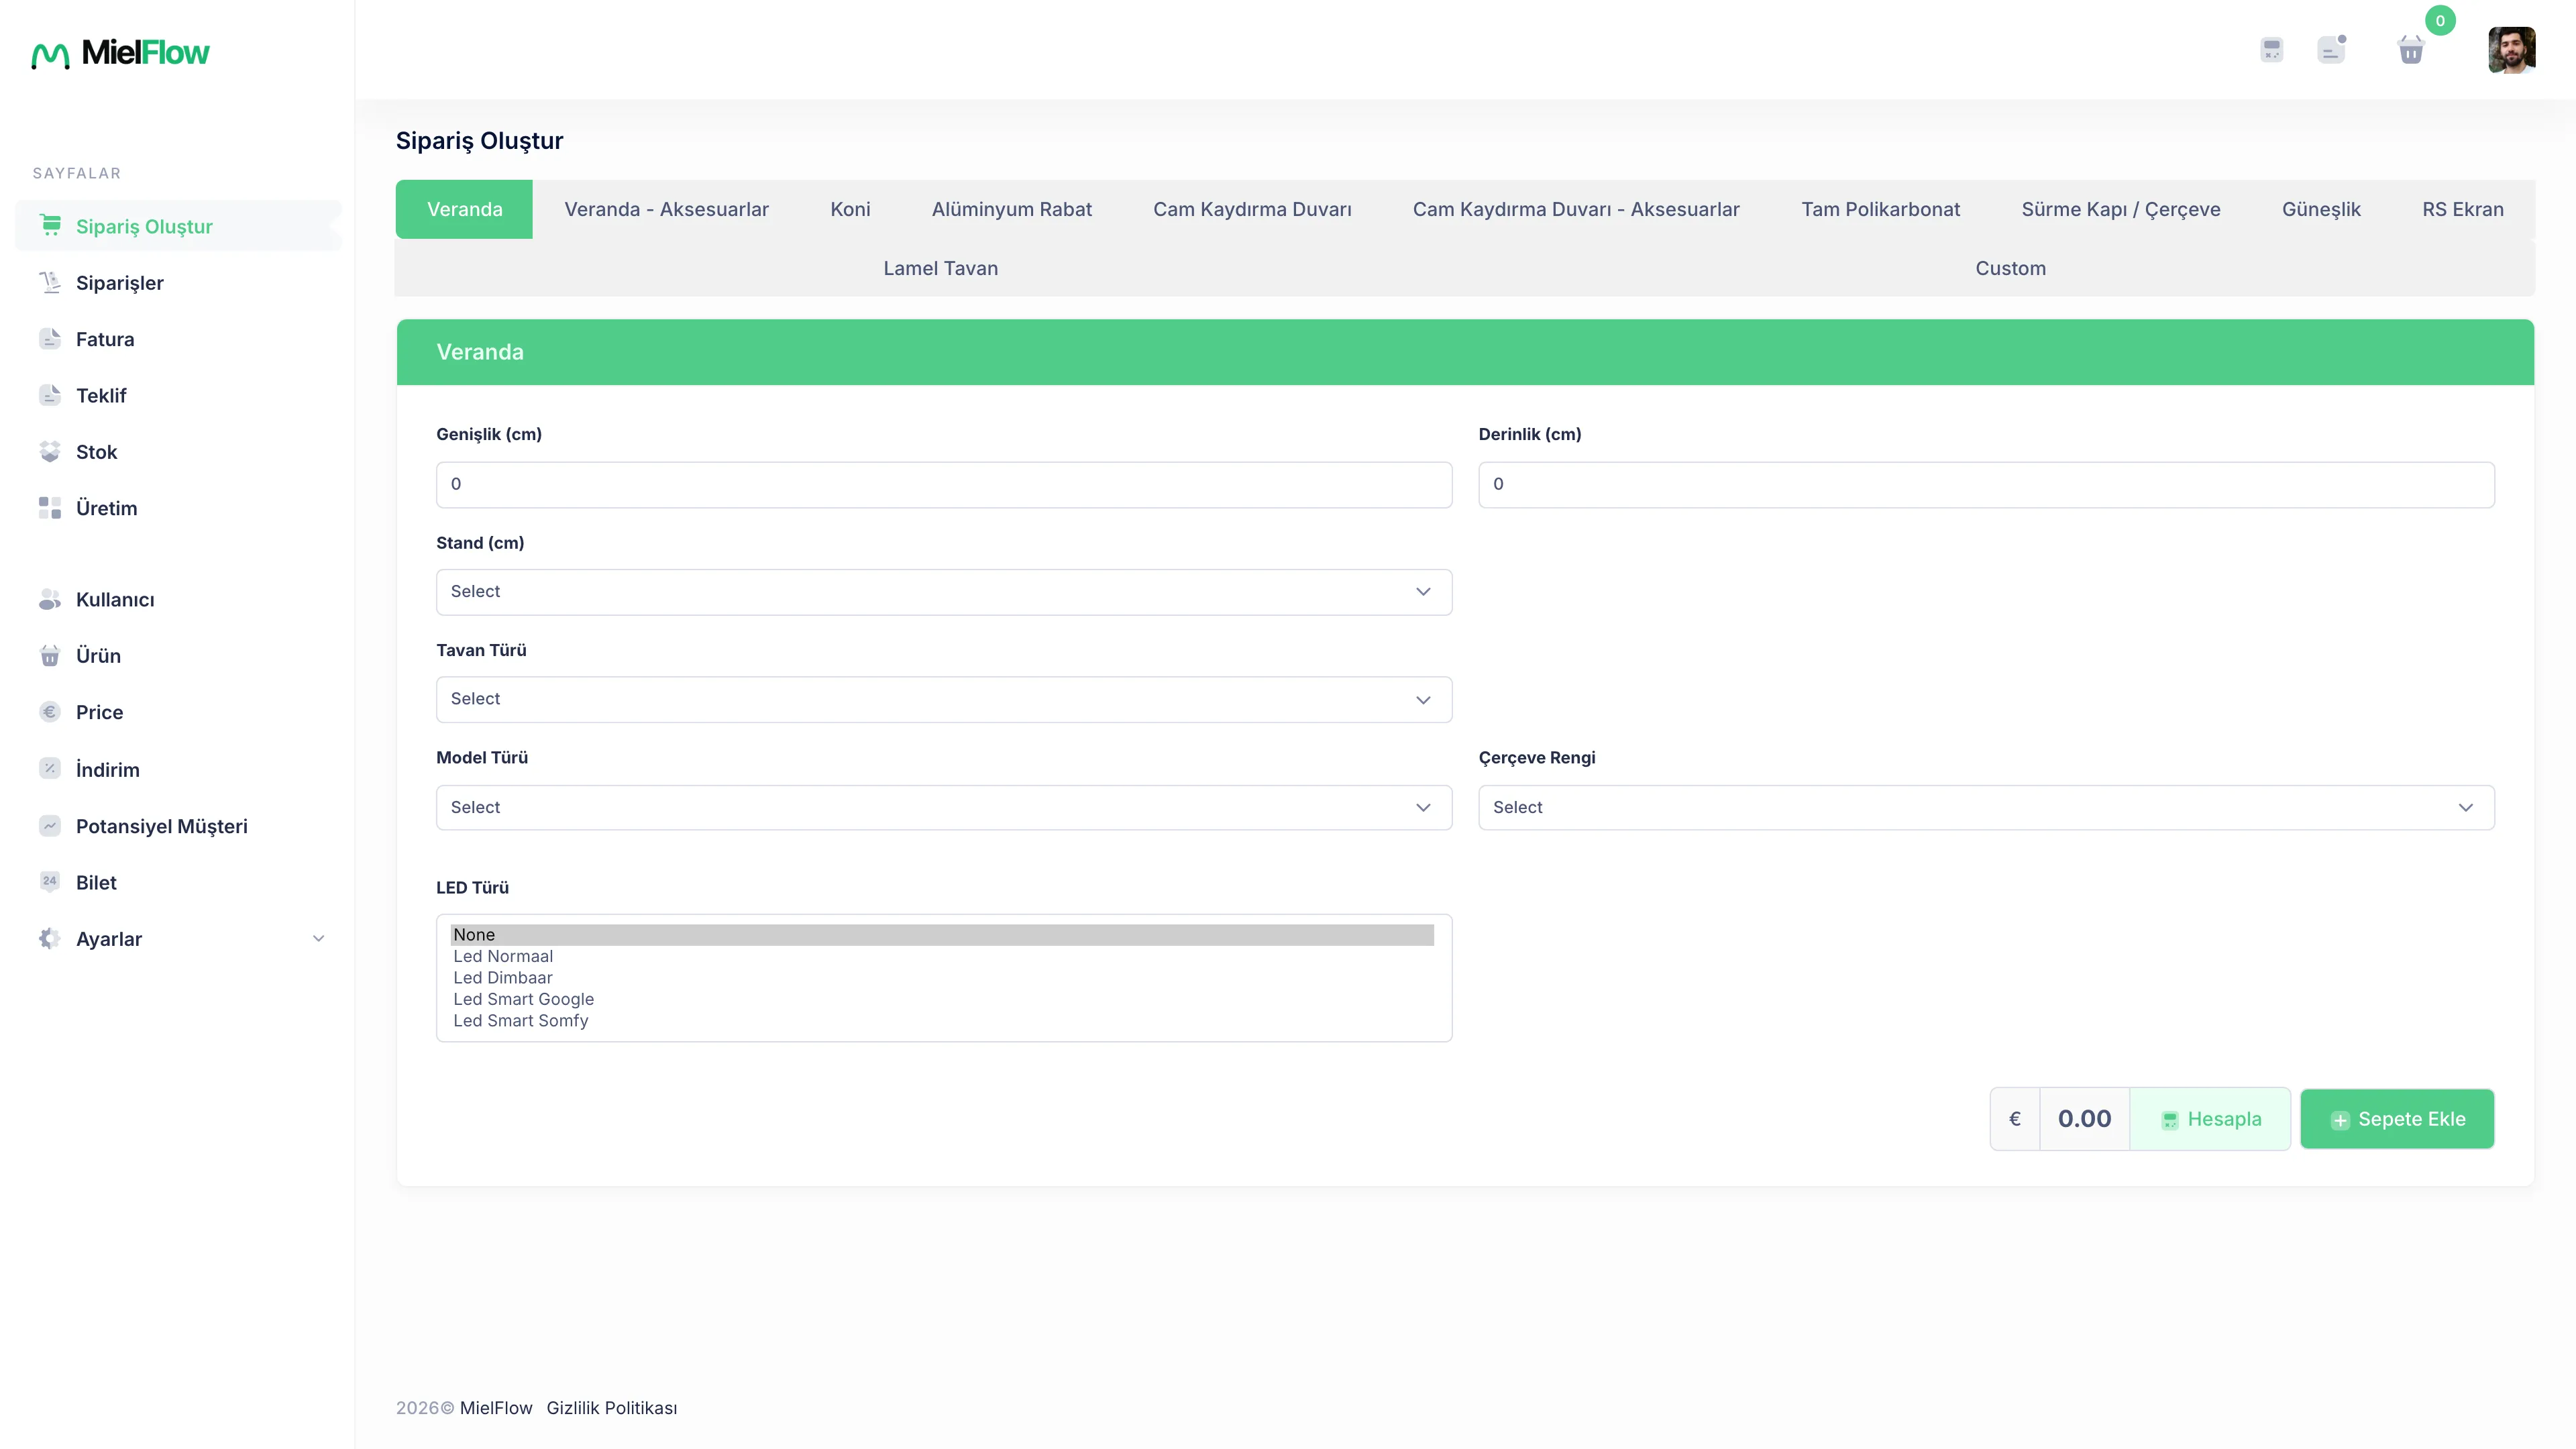Select Led Dimbaar option
This screenshot has width=2576, height=1449.
click(942, 978)
